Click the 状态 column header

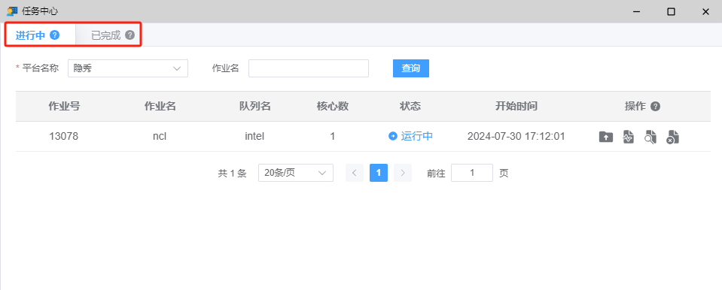click(x=410, y=107)
